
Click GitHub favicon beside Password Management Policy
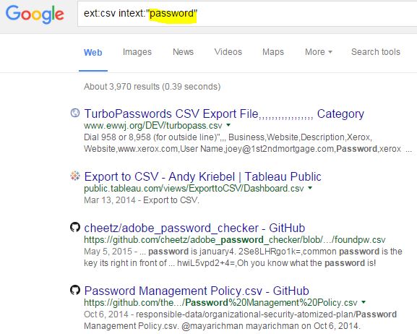(x=75, y=290)
